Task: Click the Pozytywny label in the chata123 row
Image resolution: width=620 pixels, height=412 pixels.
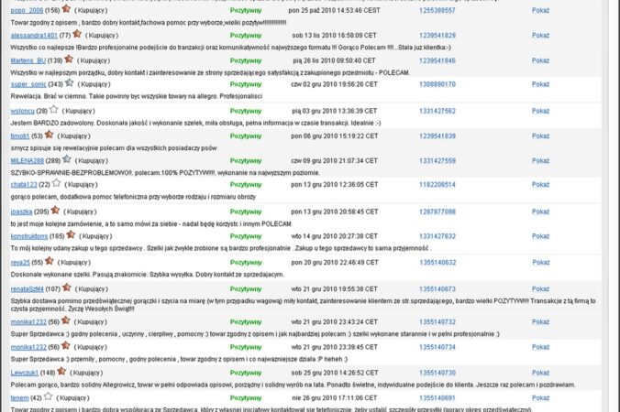Action: [x=246, y=185]
